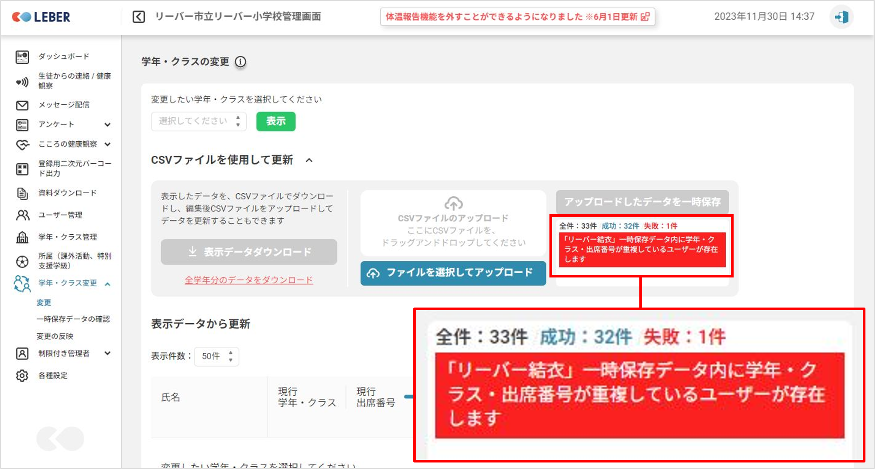Open メッセージ配信 envelope icon
Image resolution: width=875 pixels, height=469 pixels.
(22, 105)
